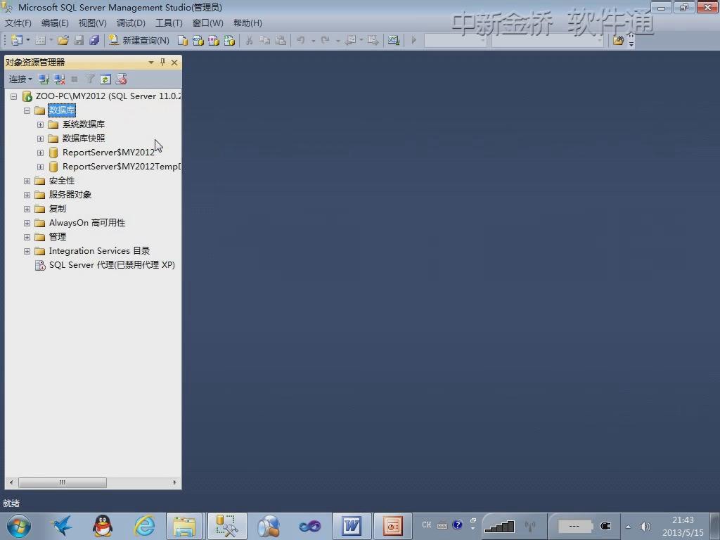
Task: Close the Object Explorer panel
Action: pos(174,63)
